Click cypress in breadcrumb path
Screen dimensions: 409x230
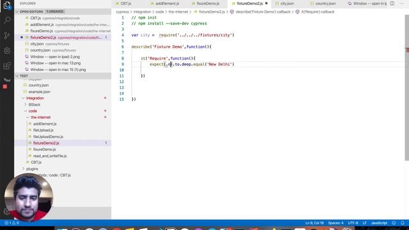coord(122,11)
